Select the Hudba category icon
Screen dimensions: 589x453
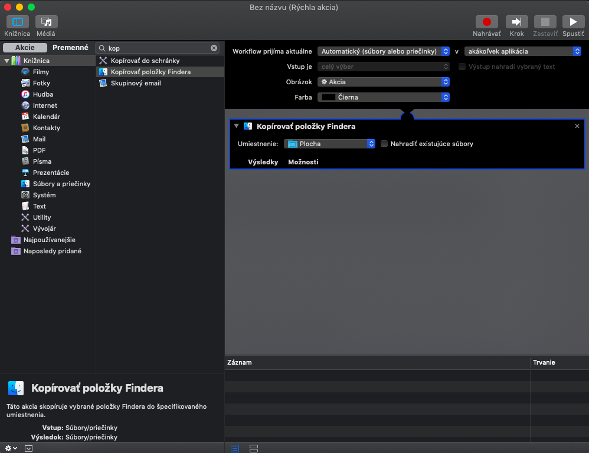(25, 94)
